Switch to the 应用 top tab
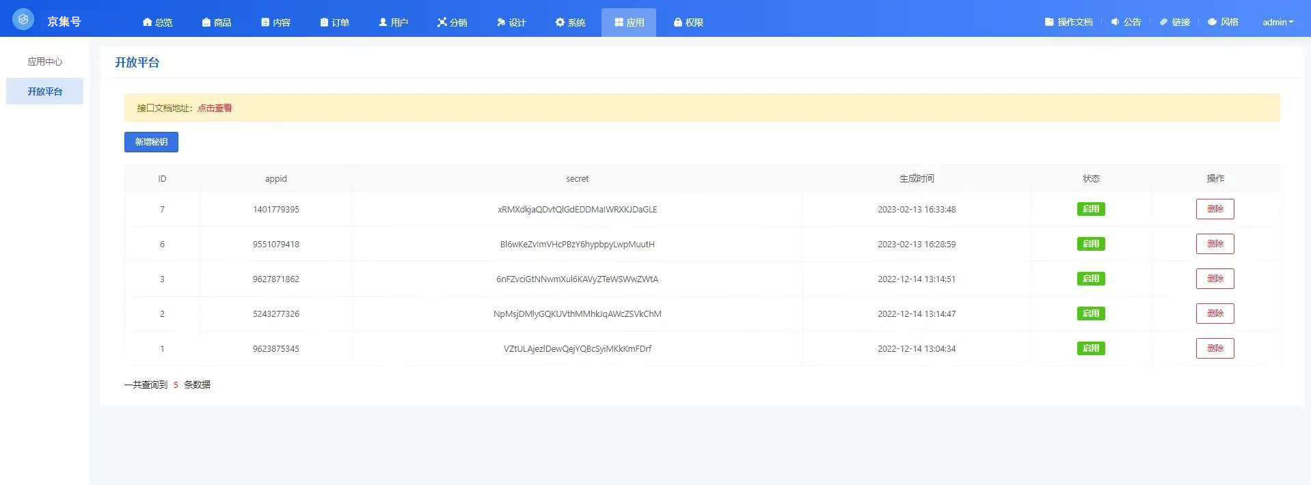This screenshot has height=485, width=1311. (629, 23)
